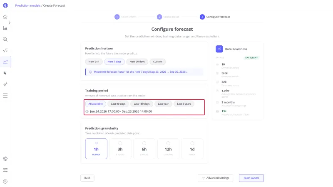Click the Configure forecast heading
333x187 pixels.
click(172, 29)
